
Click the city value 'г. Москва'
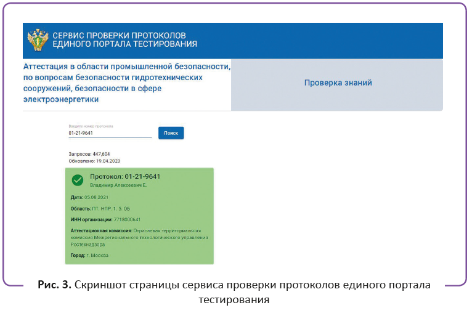[x=97, y=255]
